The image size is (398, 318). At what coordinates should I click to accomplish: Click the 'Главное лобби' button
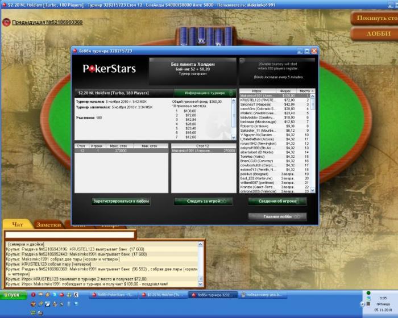(277, 217)
